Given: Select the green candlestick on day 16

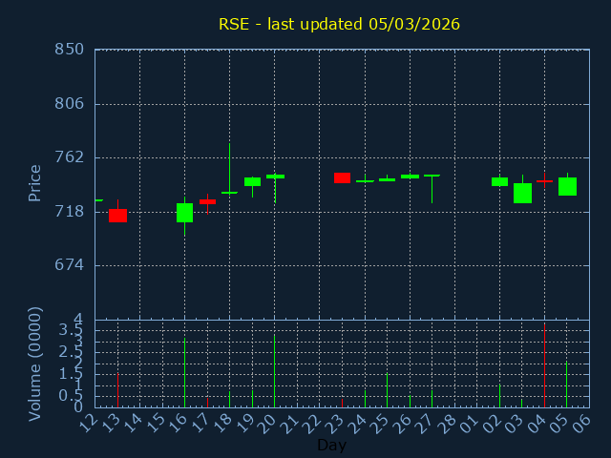Looking at the screenshot, I should coord(184,212).
